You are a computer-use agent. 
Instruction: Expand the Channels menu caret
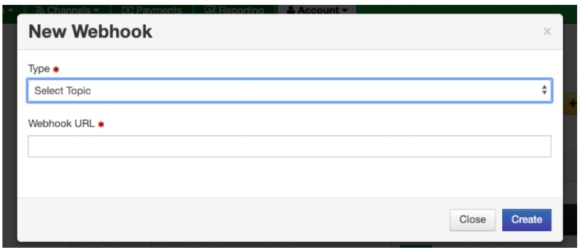coord(96,10)
